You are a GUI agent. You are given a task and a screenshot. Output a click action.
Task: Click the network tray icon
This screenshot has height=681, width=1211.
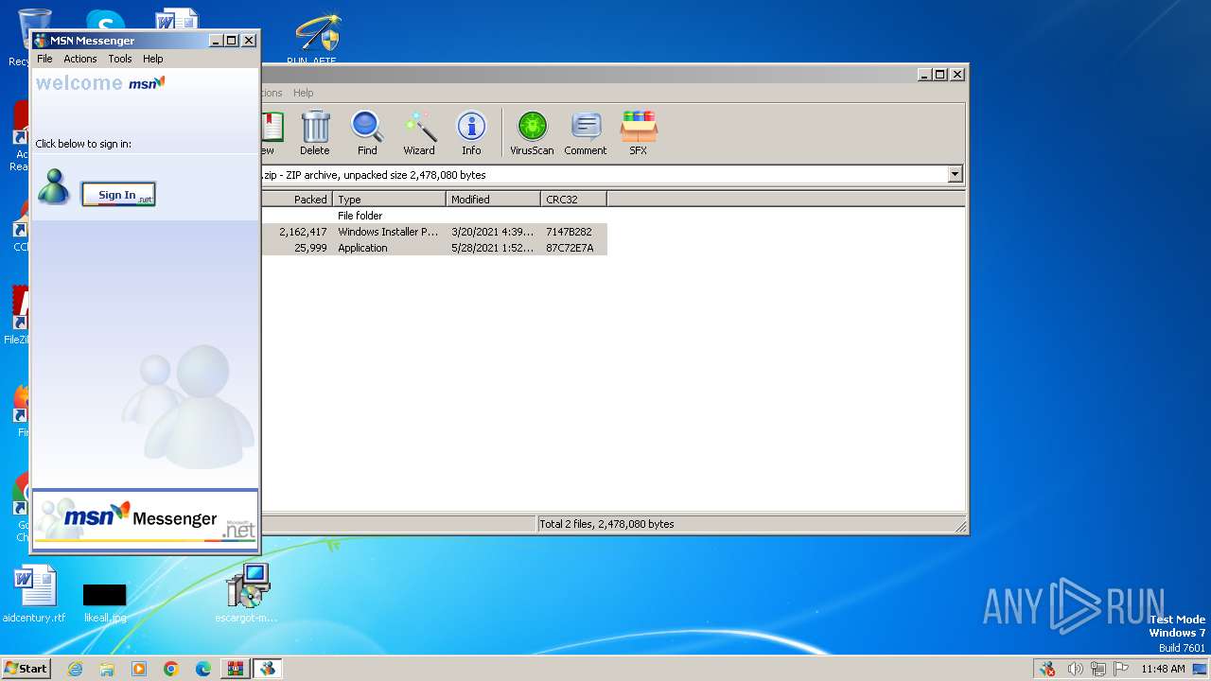point(1097,669)
